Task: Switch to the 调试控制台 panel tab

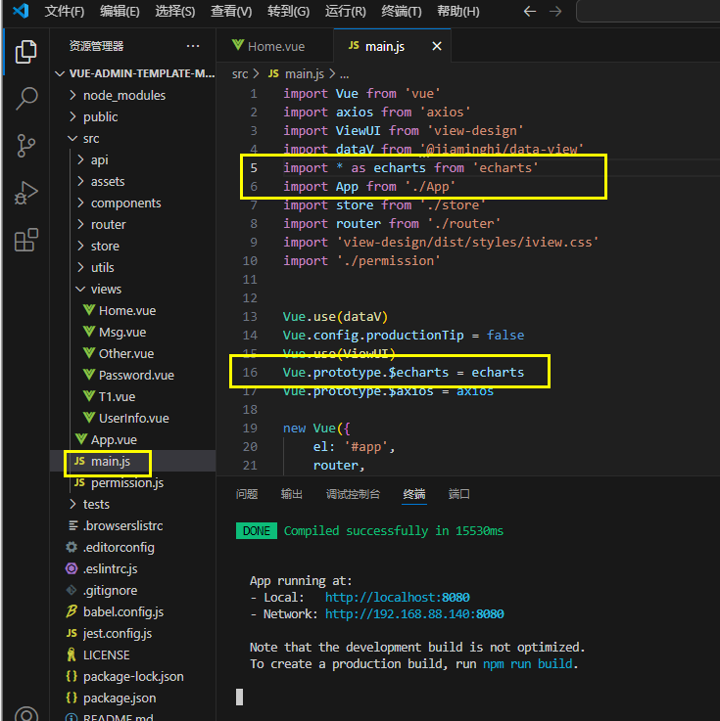Action: [x=353, y=494]
